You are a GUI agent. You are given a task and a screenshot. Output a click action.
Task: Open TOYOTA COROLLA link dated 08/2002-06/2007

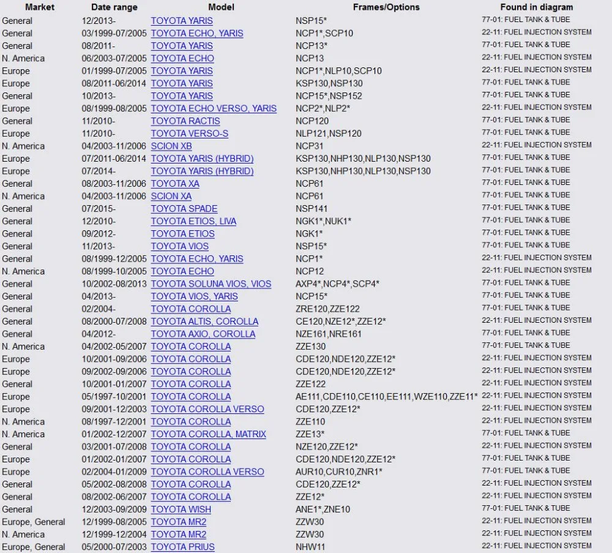coord(191,497)
